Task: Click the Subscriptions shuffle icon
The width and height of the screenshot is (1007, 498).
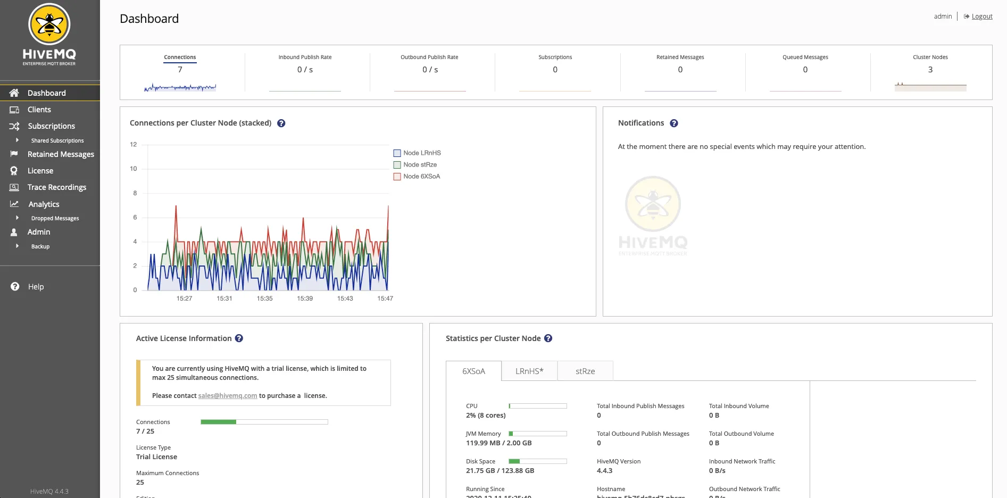Action: point(14,126)
